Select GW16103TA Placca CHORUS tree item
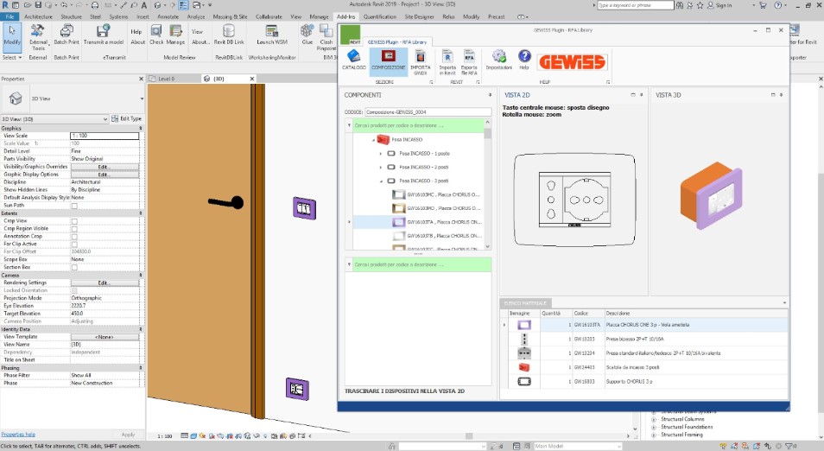Screen dimensions: 824x451 (418, 222)
